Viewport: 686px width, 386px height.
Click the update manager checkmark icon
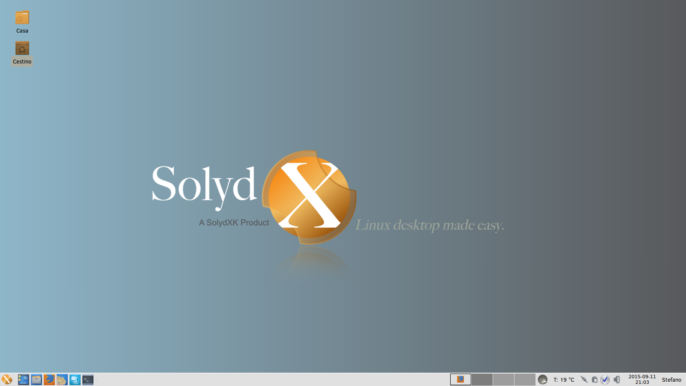click(605, 380)
